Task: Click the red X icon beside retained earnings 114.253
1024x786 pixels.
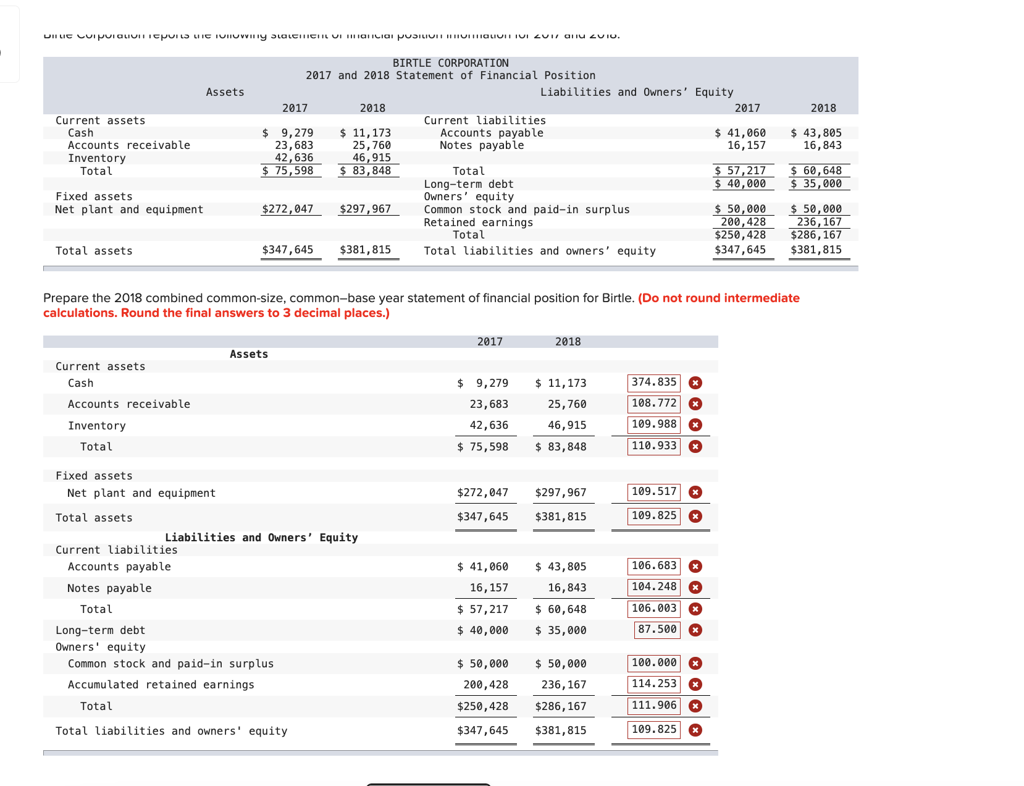Action: [695, 685]
